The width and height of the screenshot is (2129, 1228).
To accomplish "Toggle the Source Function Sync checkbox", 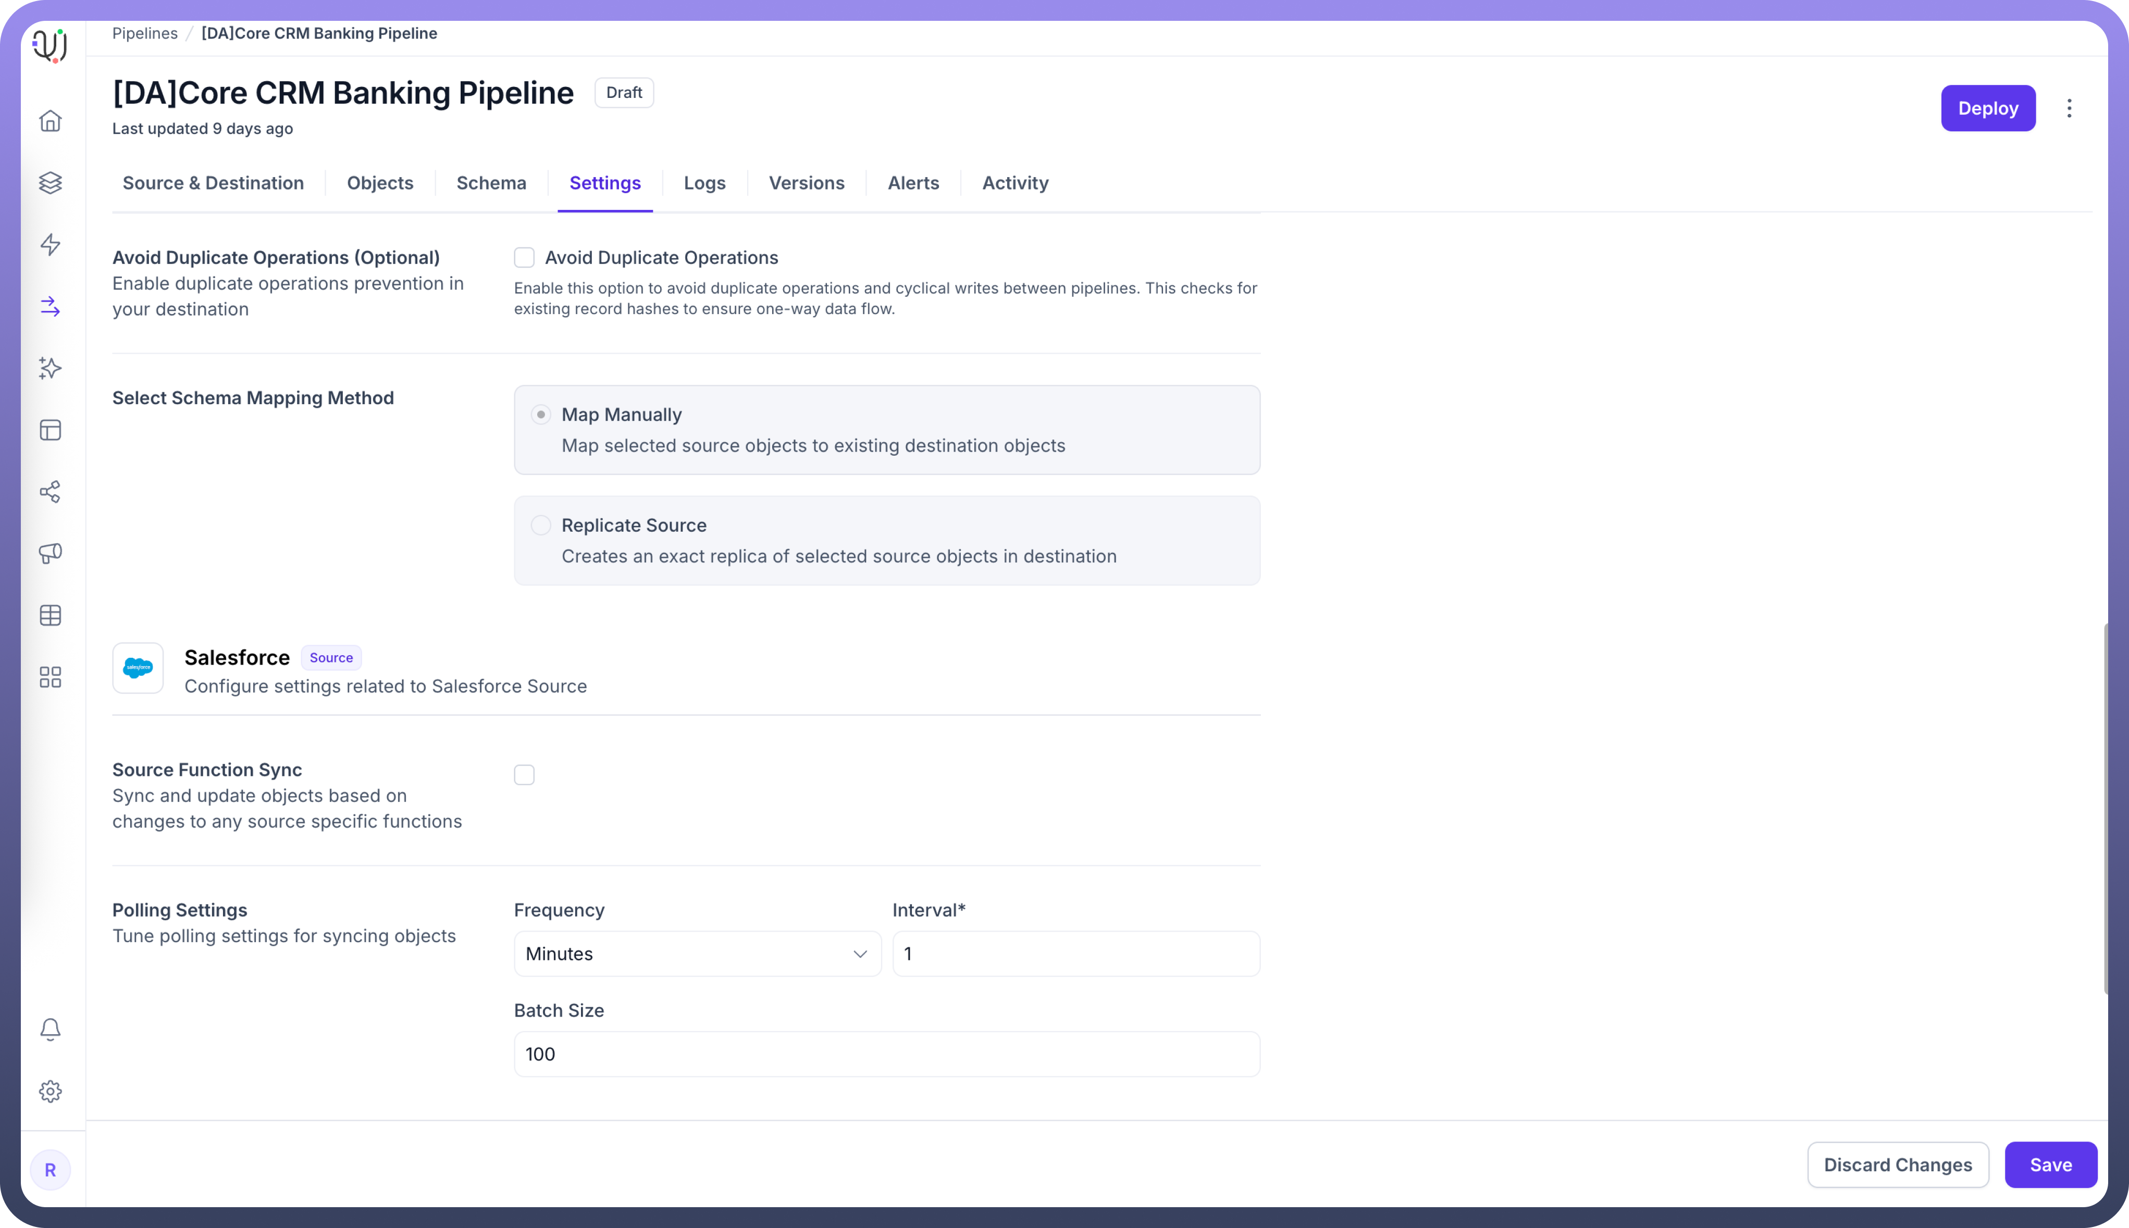I will tap(524, 774).
